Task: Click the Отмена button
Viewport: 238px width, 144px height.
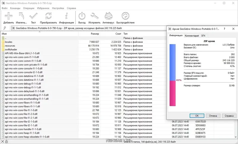Action: pyautogui.click(x=213, y=116)
